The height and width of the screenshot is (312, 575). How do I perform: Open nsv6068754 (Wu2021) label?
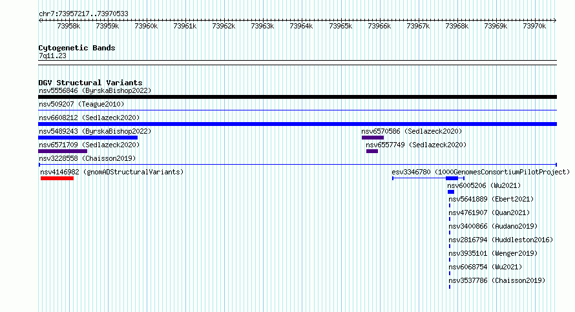point(485,267)
